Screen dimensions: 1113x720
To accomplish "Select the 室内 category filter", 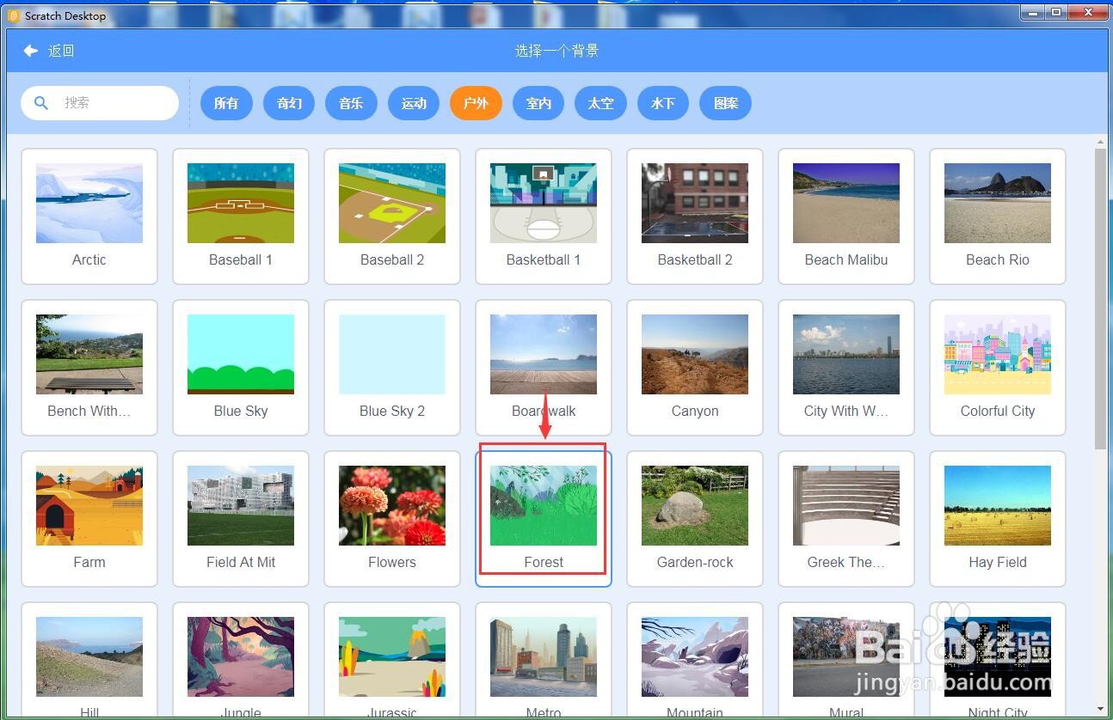I will point(538,103).
